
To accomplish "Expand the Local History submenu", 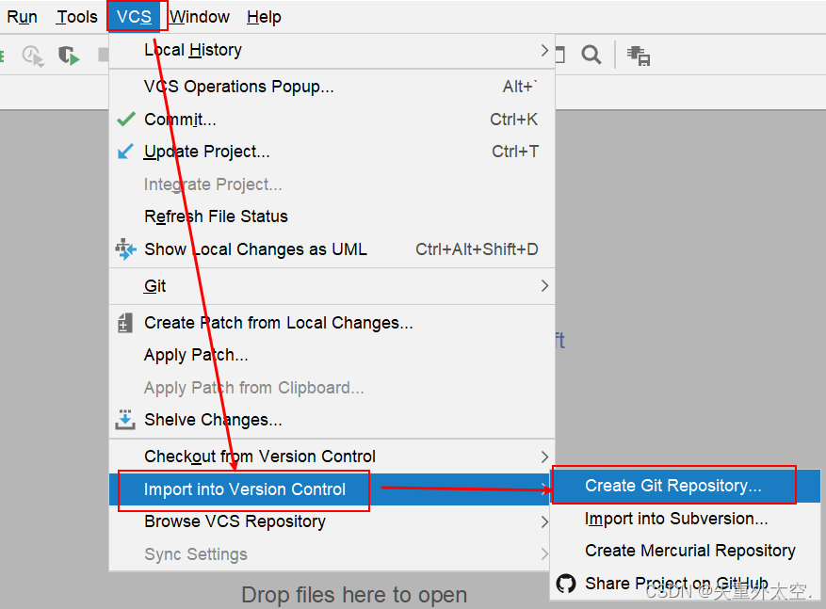I will 332,51.
